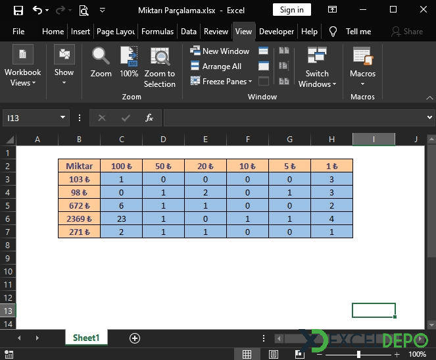Click the zoom slider handle
Image resolution: width=436 pixels, height=360 pixels.
click(x=358, y=354)
